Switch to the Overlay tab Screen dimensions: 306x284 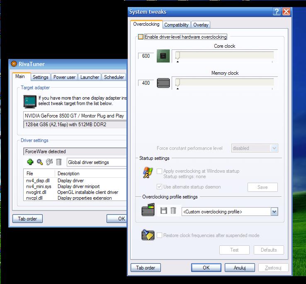click(x=201, y=25)
